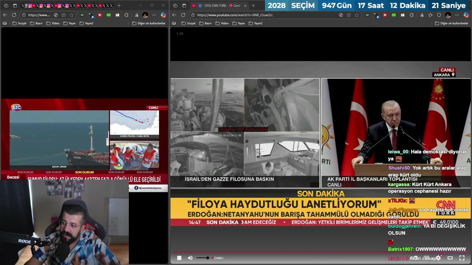
Task: Open Sosyal folder in left bookmarks bar
Action: click(19, 23)
